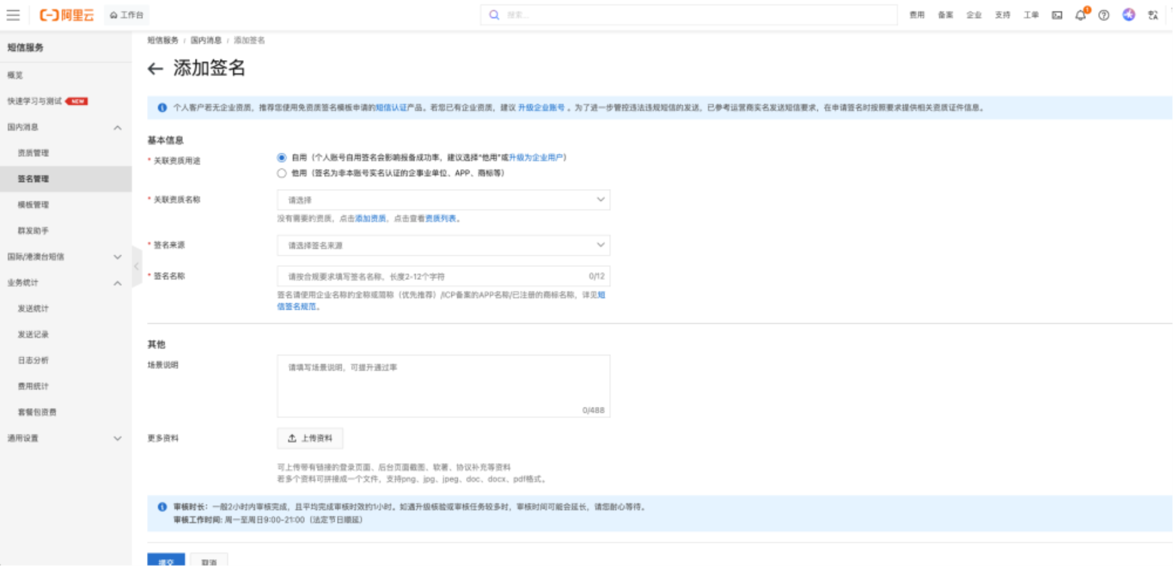Collapse the sidebar with the edge handle

click(x=137, y=266)
